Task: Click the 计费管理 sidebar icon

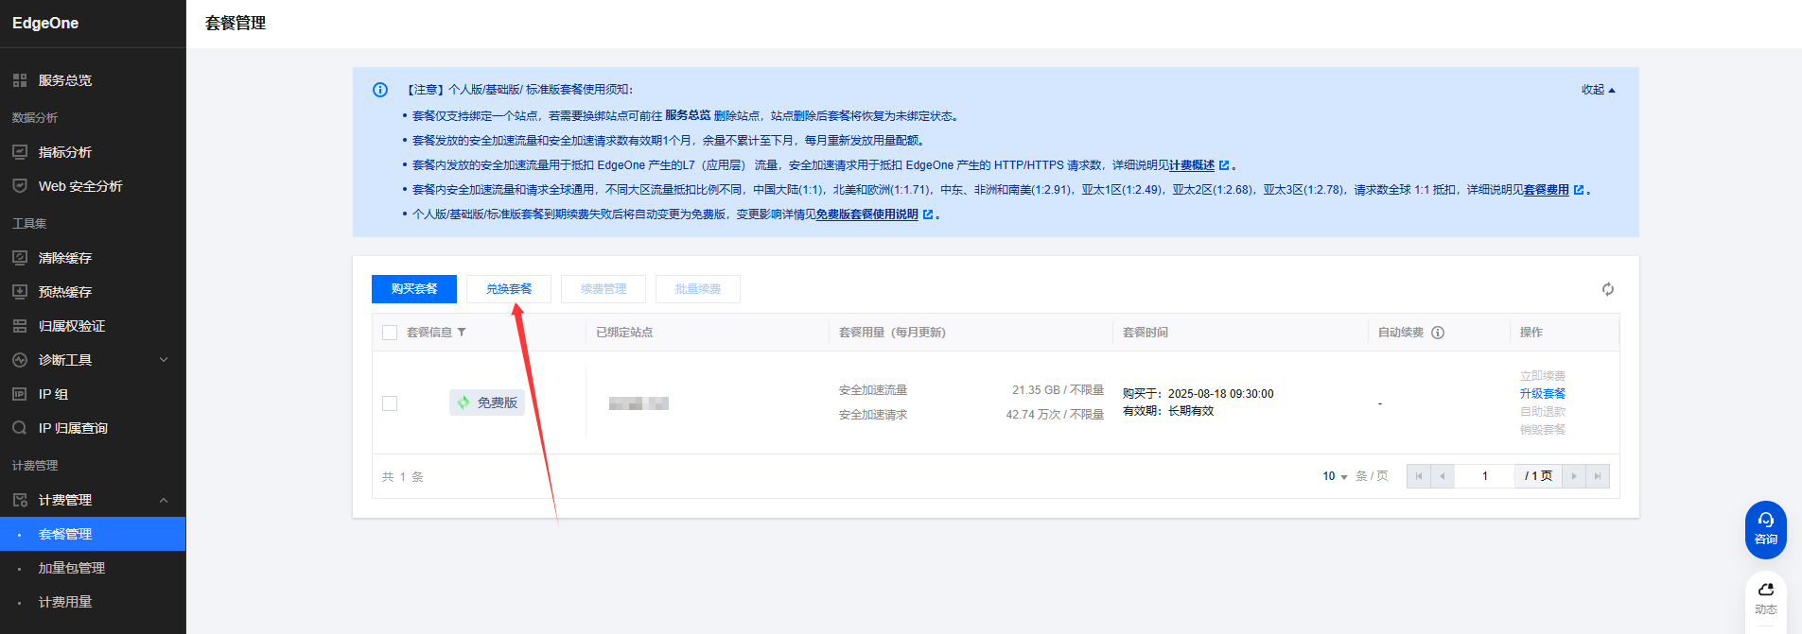Action: 20,500
